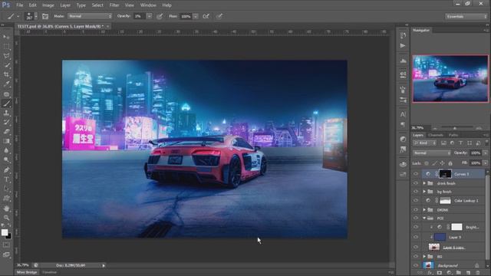
Task: Adjust the Navigator zoom slider
Action: pyautogui.click(x=455, y=128)
